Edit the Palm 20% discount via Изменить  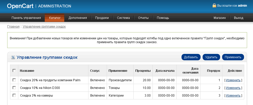[x=233, y=80]
